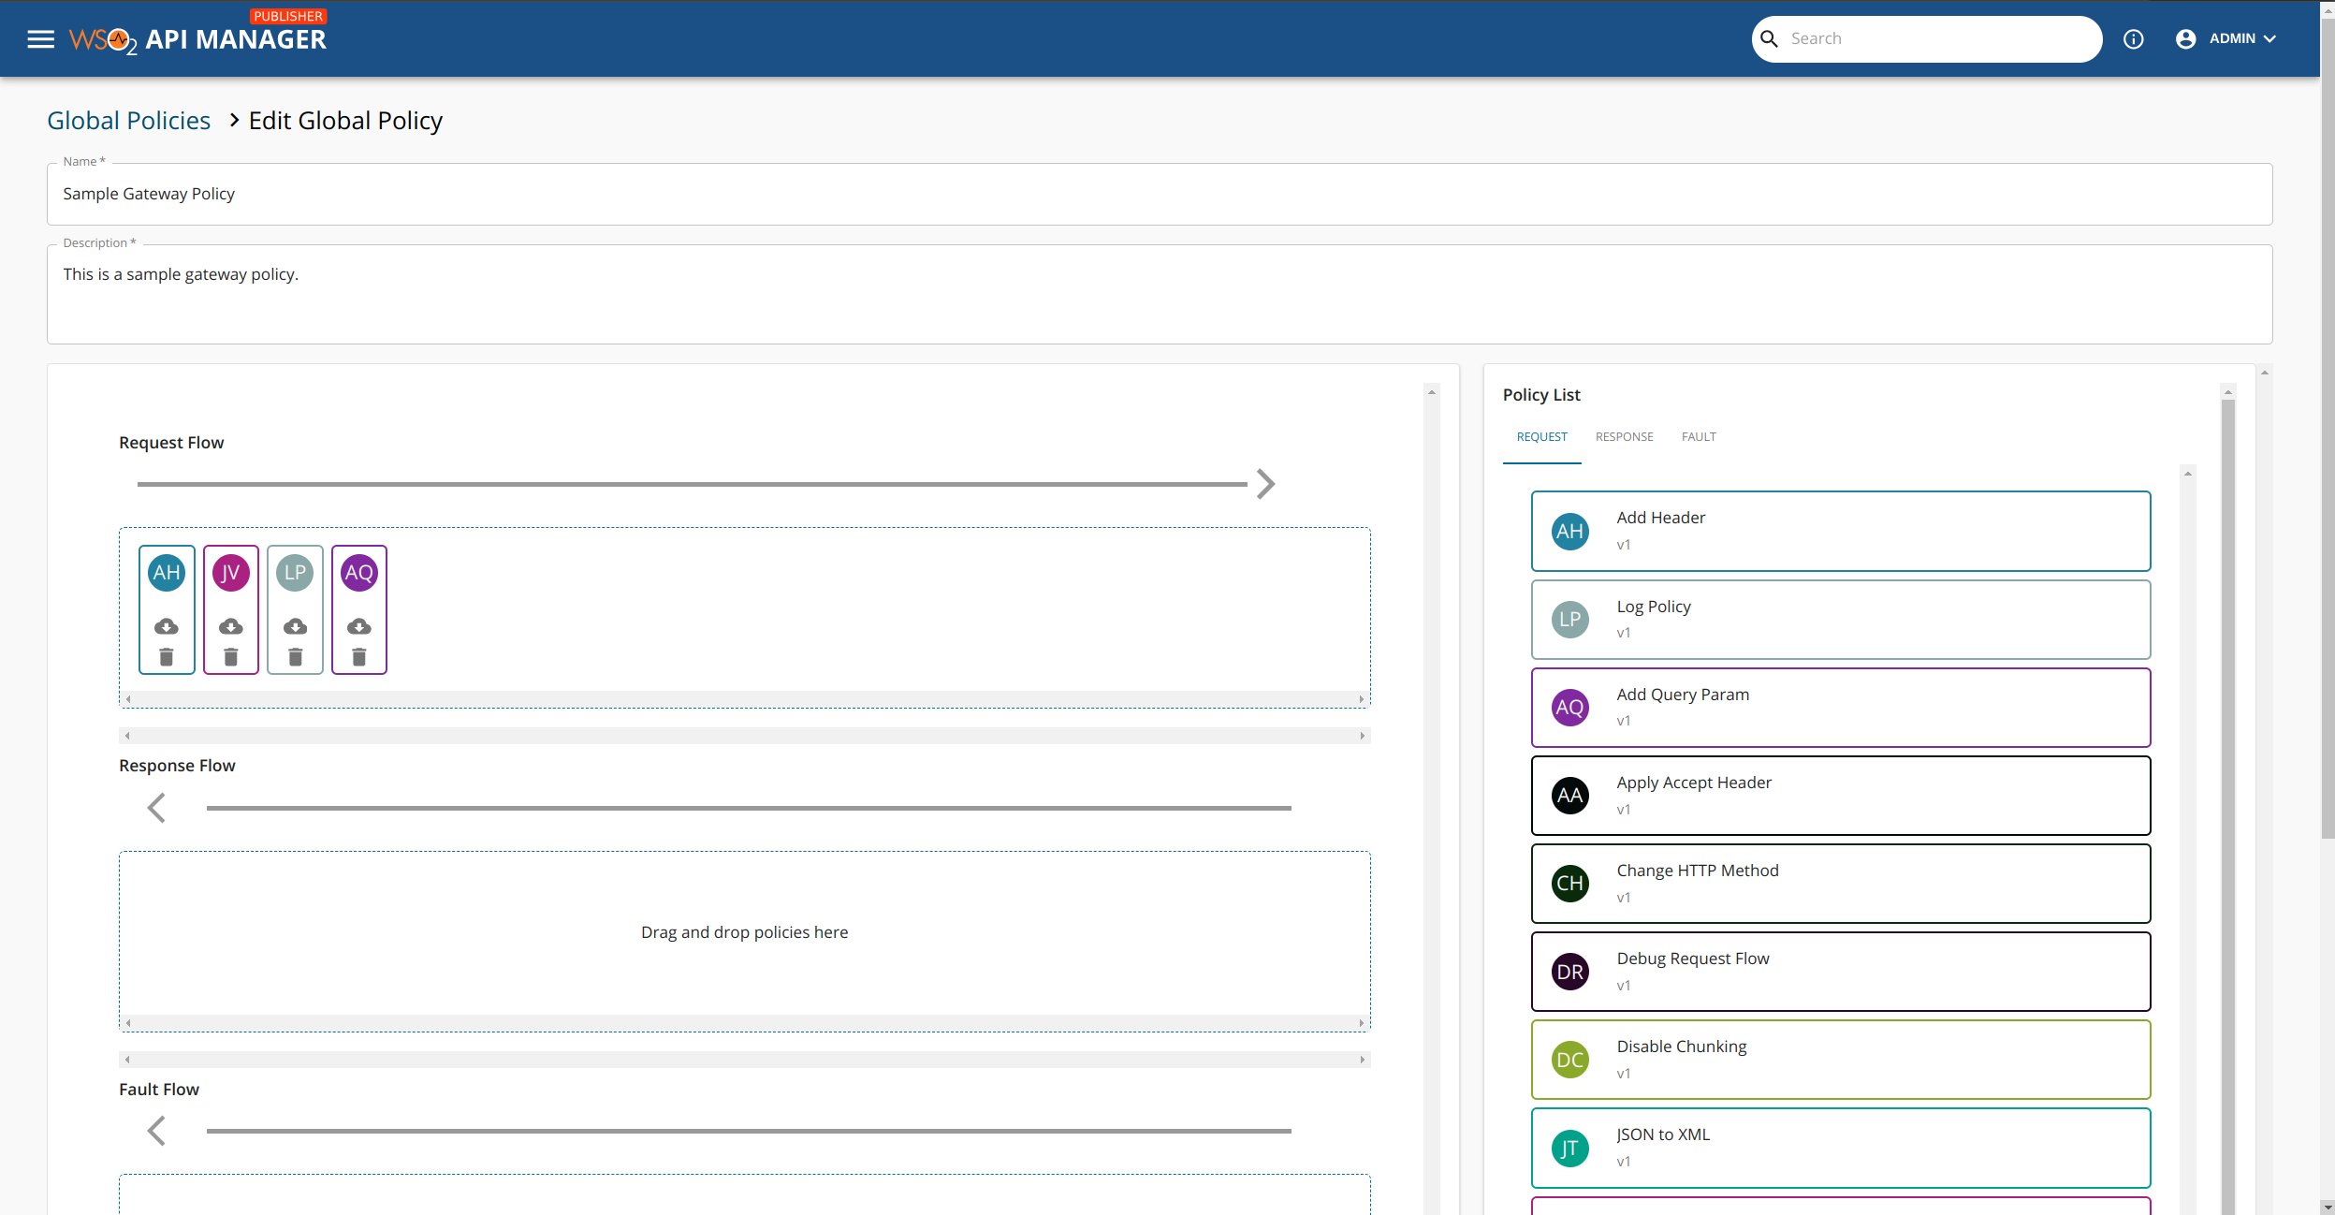Click the Response Flow left chevron arrow
This screenshot has width=2335, height=1215.
tap(156, 808)
